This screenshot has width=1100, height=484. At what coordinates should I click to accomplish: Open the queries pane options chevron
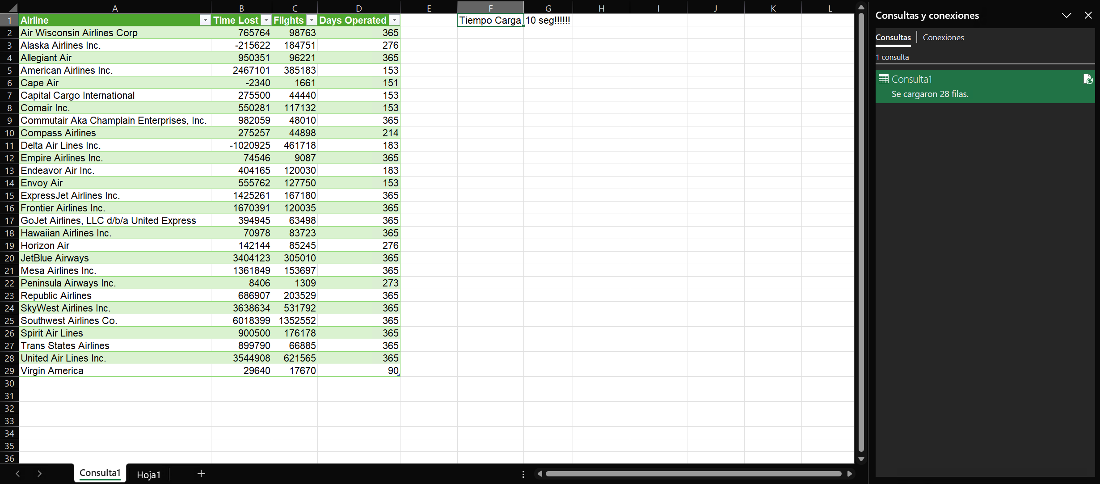(1066, 15)
